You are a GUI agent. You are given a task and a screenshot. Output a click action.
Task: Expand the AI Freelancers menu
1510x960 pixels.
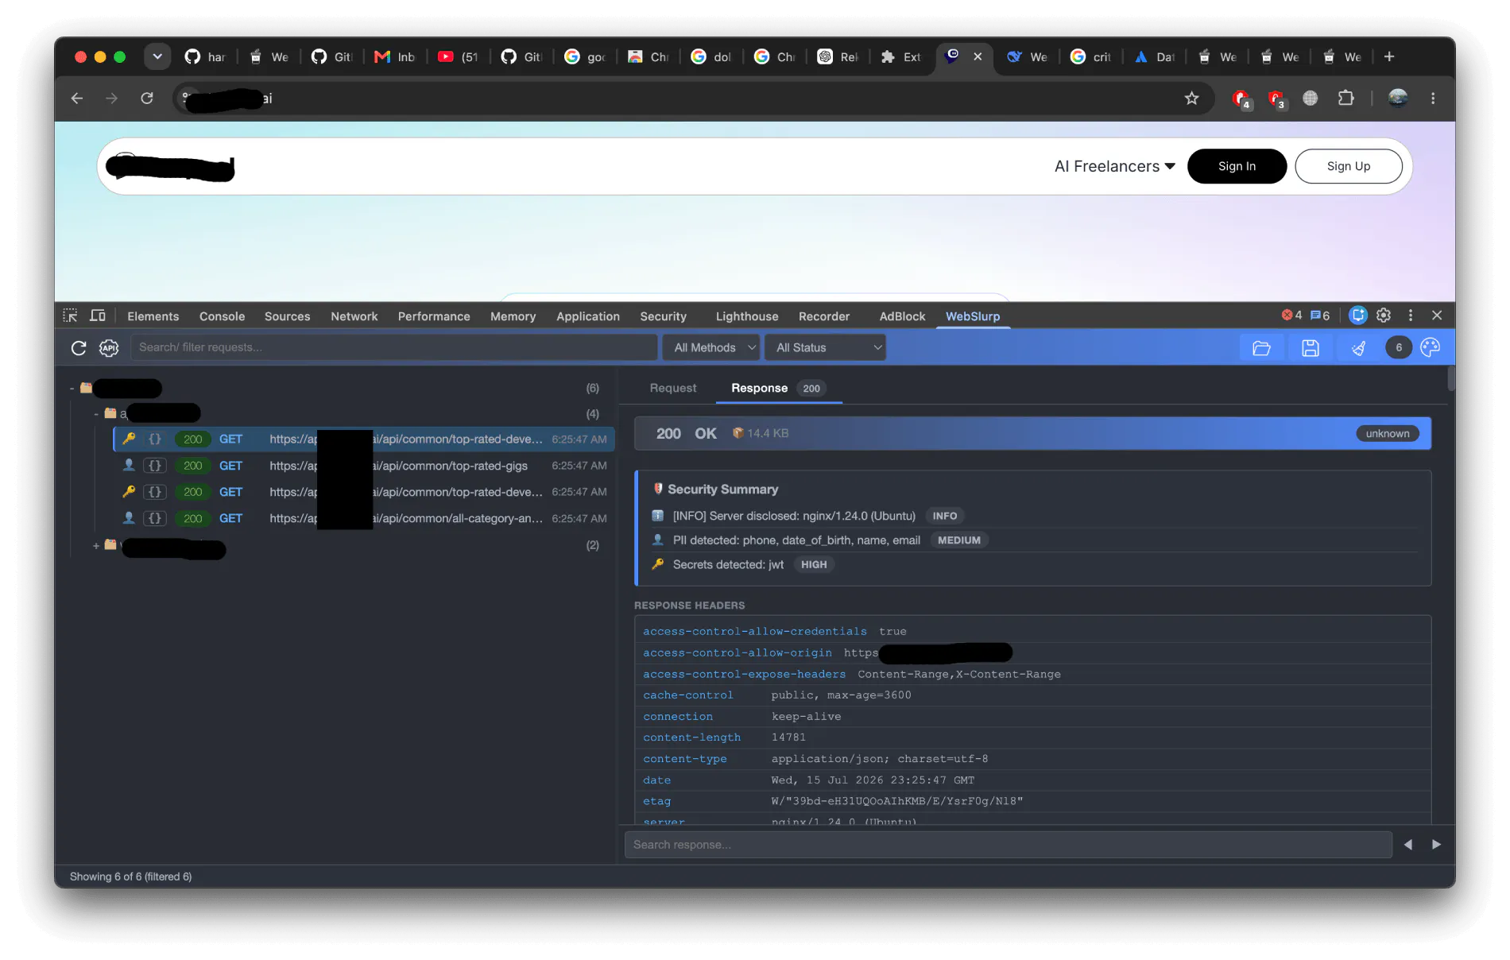1114,166
